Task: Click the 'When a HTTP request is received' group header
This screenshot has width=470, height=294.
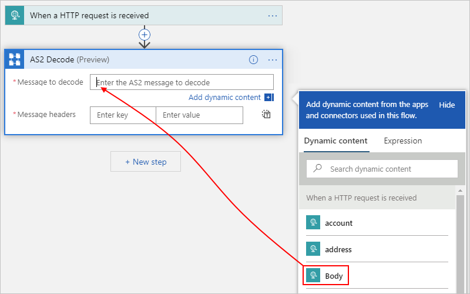Action: click(x=377, y=198)
